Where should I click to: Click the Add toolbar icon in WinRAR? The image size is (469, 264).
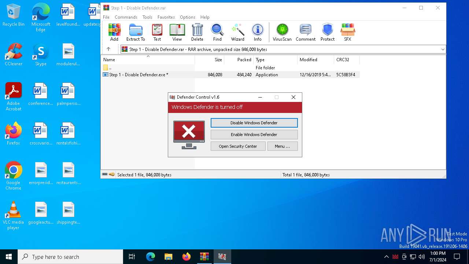tap(114, 32)
